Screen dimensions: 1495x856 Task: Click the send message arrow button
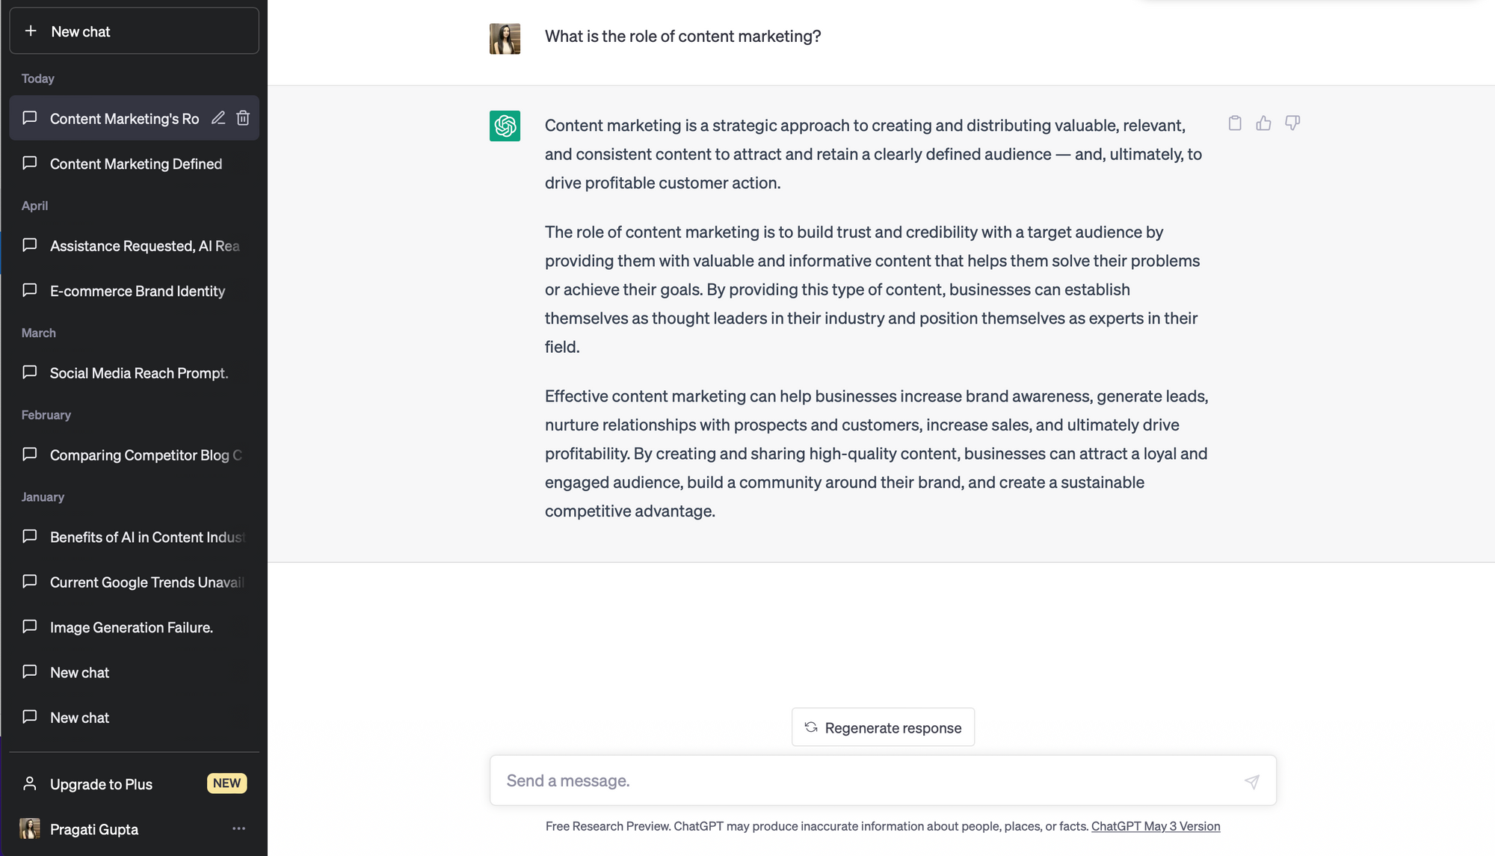point(1253,781)
